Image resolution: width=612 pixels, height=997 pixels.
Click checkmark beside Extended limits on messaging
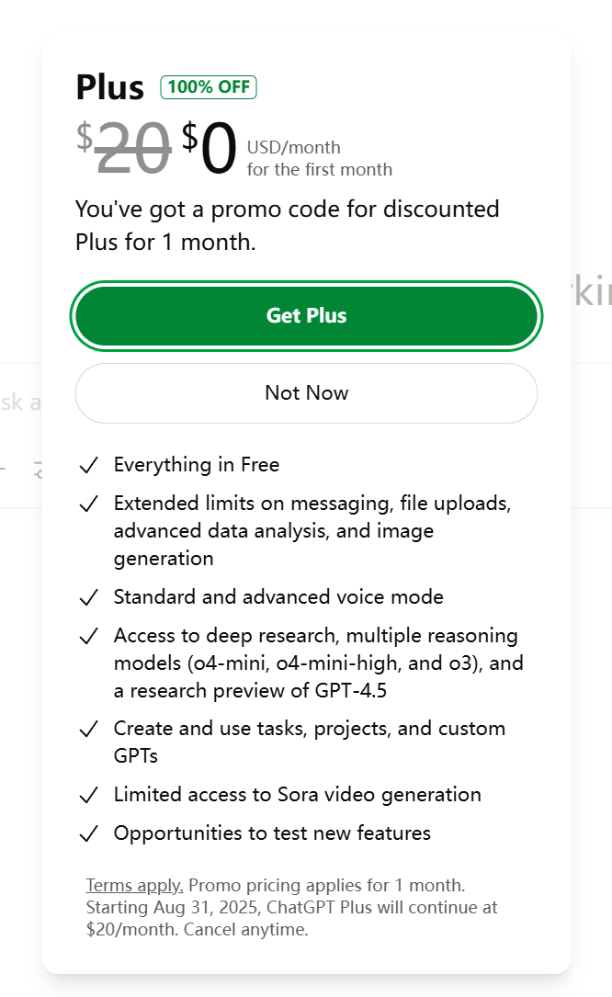pyautogui.click(x=88, y=504)
